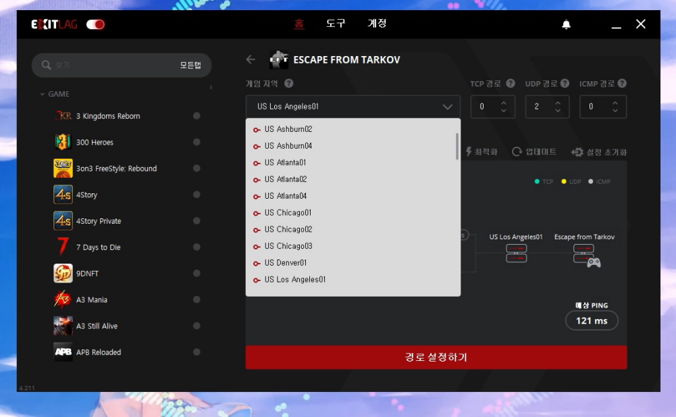Screen dimensions: 676x417
Task: Click the 3on3 FreeStyle: Rebound icon
Action: tap(63, 168)
